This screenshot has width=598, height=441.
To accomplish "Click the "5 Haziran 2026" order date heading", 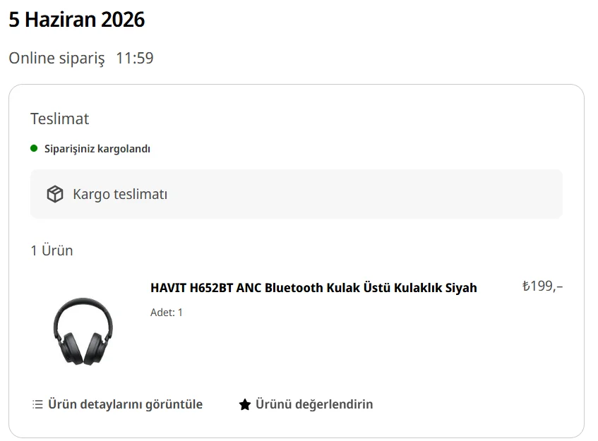I will tap(77, 20).
